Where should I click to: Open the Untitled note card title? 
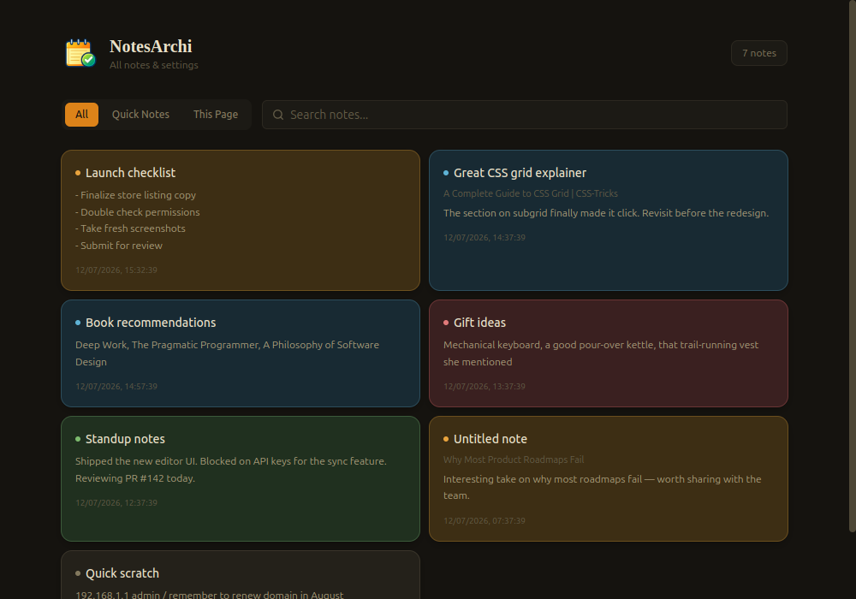click(490, 439)
